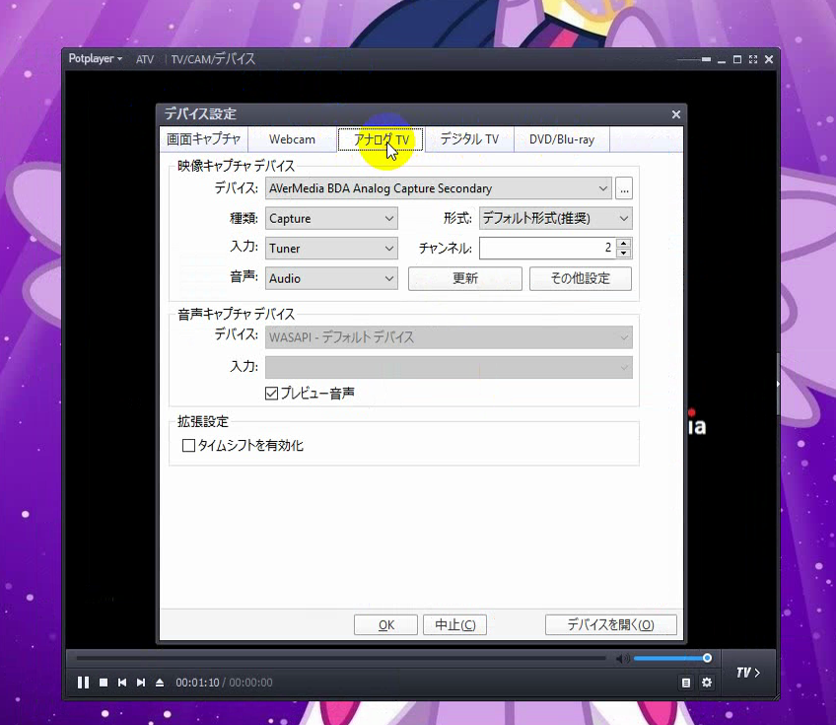
Task: Click the eject/open file icon
Action: pyautogui.click(x=160, y=683)
